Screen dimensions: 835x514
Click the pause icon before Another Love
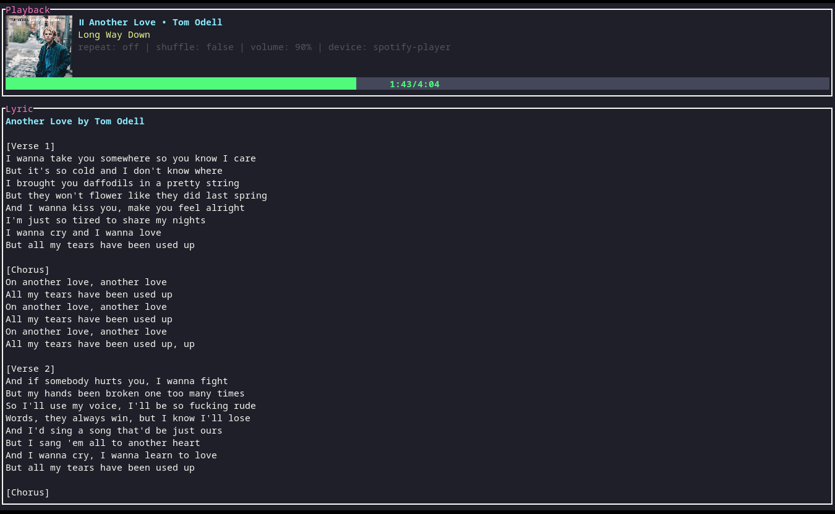(81, 22)
